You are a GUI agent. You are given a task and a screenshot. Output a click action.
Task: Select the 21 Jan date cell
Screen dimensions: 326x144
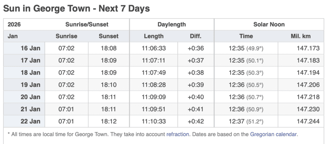[30, 109]
